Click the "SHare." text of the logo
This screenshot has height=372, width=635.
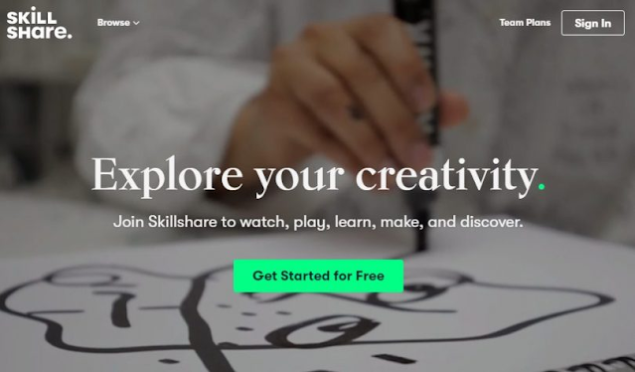(40, 32)
